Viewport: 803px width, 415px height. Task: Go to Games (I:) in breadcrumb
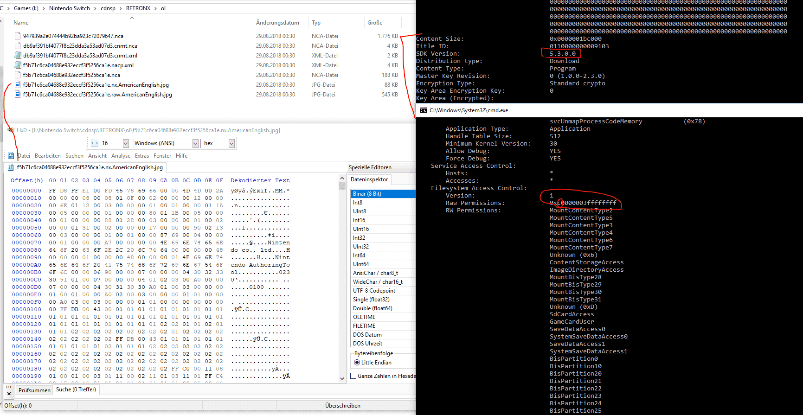pos(26,8)
